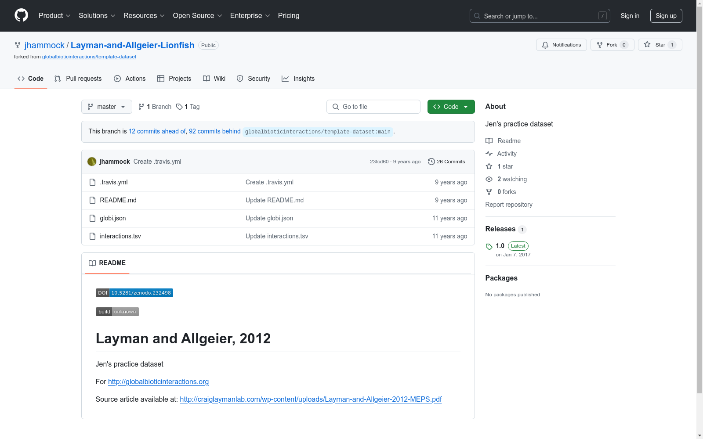Click the star icon beside 1 star

489,166
